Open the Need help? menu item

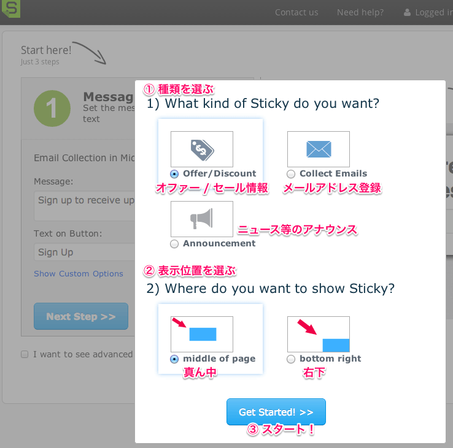[360, 12]
